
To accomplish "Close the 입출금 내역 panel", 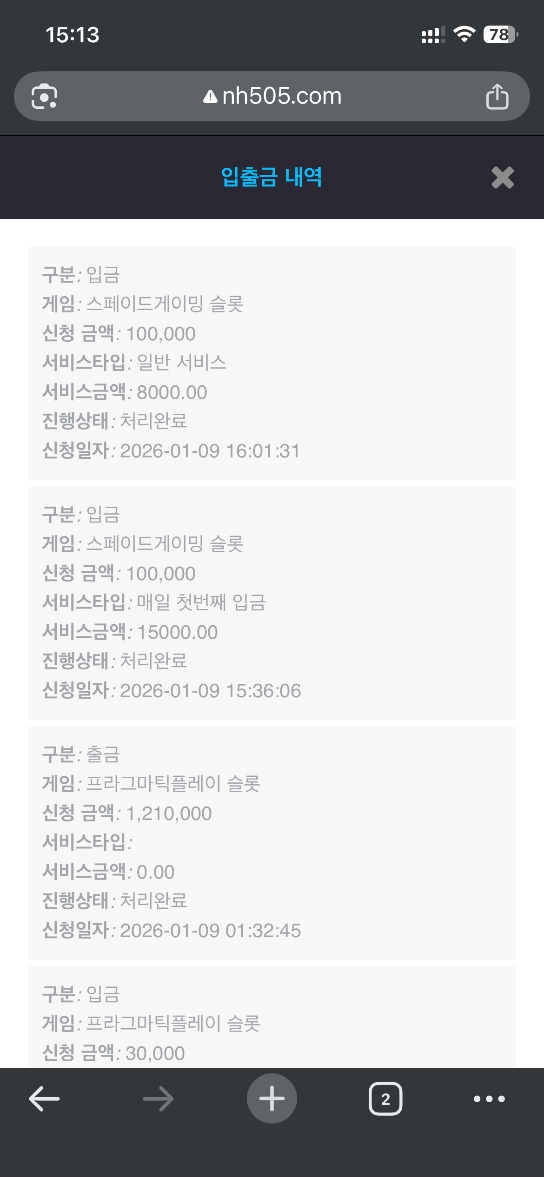I will click(x=503, y=178).
